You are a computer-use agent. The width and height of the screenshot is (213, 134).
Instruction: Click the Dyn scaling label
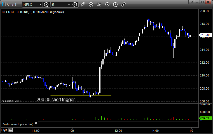(x=4, y=130)
